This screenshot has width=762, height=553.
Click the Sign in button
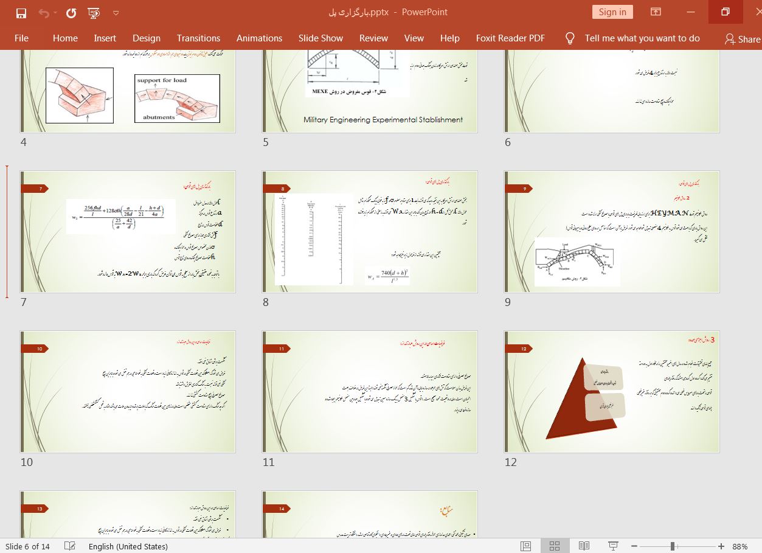tap(612, 12)
